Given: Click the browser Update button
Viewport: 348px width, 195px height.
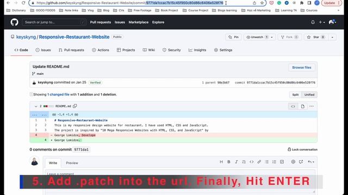Looking at the screenshot, I should click(x=331, y=3).
